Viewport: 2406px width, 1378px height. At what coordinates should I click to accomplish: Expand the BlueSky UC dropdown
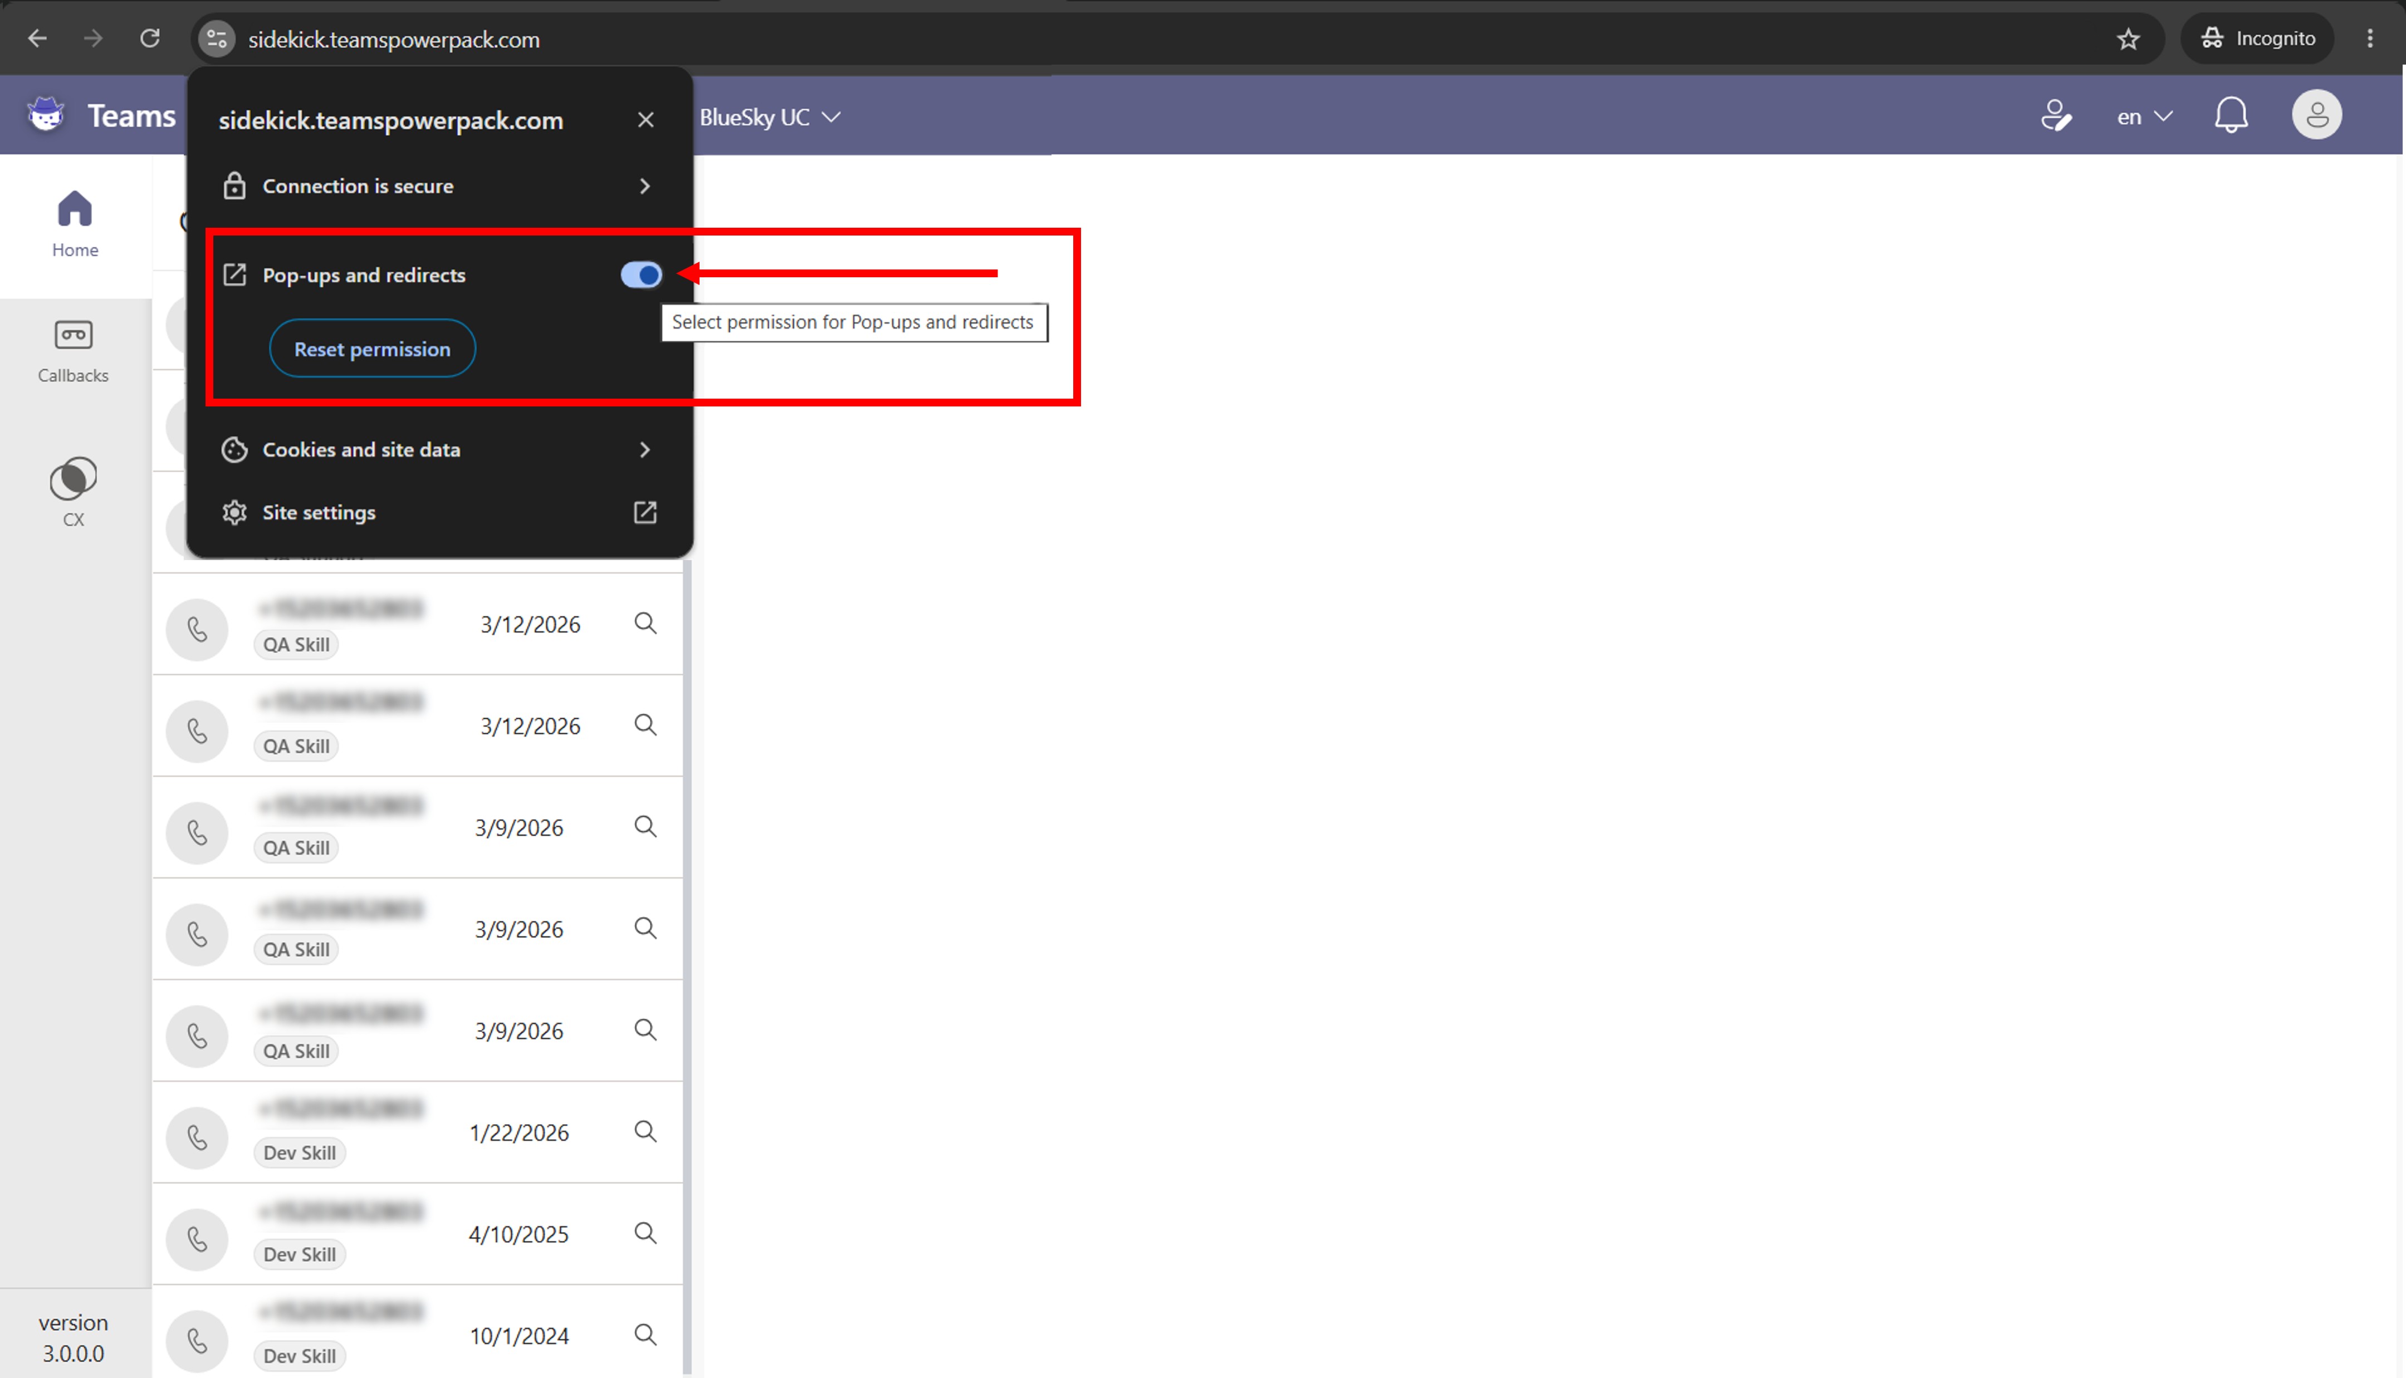tap(770, 117)
